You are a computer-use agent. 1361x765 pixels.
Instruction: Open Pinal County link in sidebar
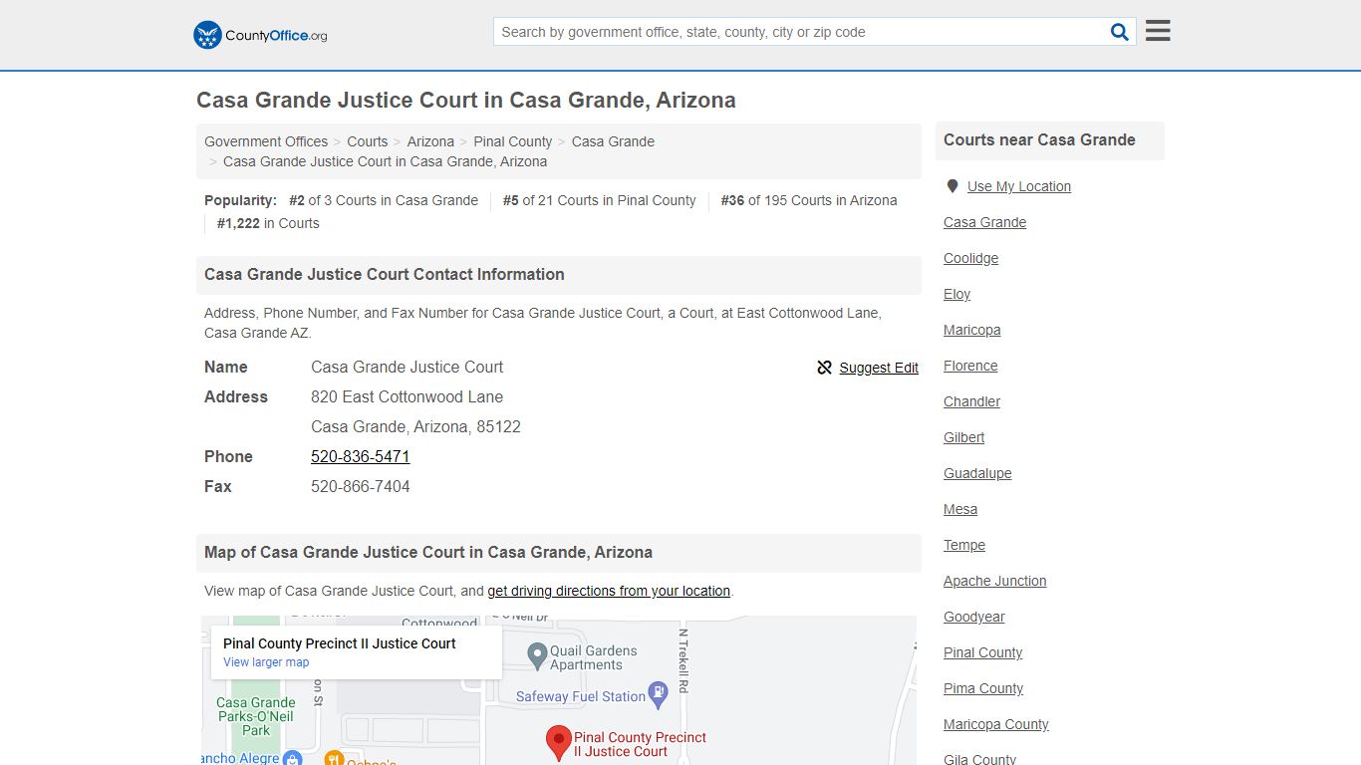click(x=982, y=652)
